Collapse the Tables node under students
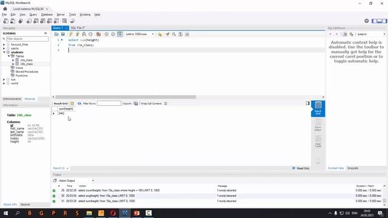The image size is (388, 218). point(9,56)
